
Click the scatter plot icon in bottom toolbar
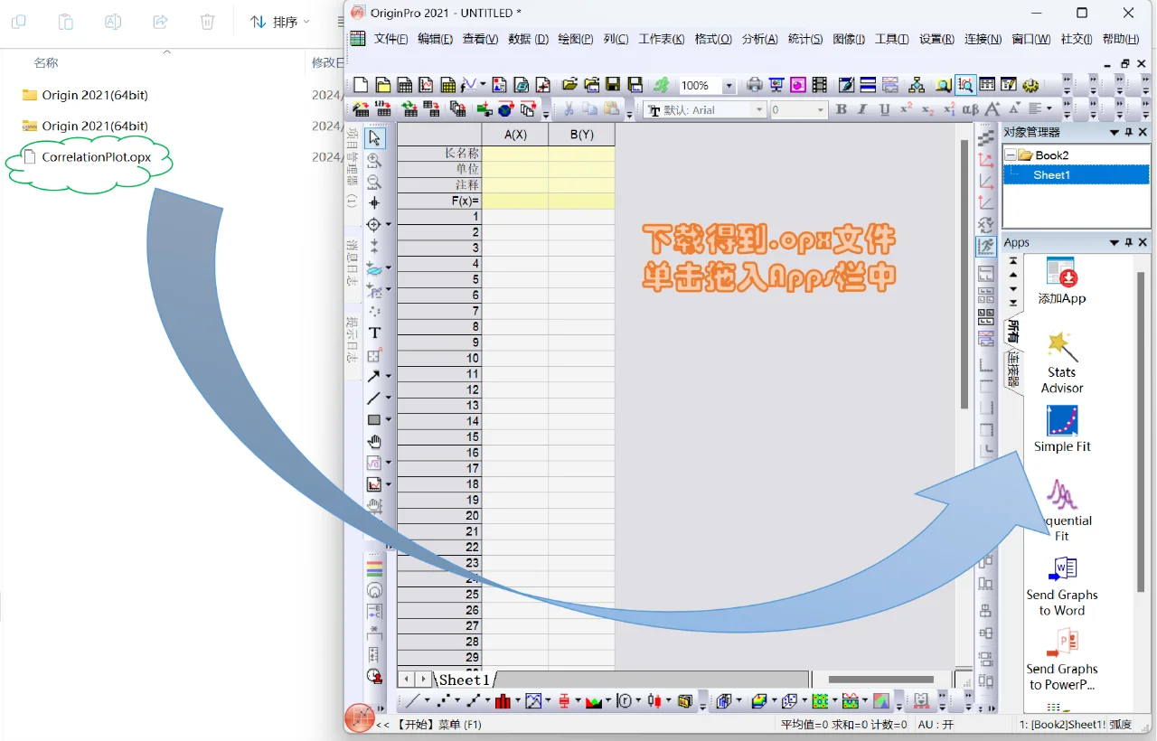tap(443, 701)
